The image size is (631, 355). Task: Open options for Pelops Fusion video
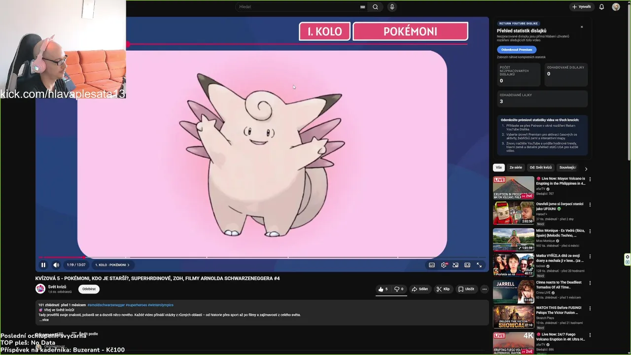click(590, 309)
